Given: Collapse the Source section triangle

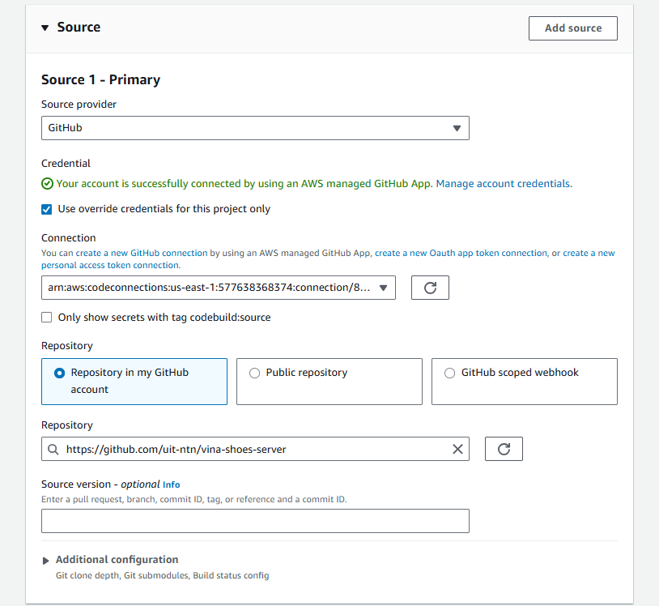Looking at the screenshot, I should pyautogui.click(x=45, y=28).
